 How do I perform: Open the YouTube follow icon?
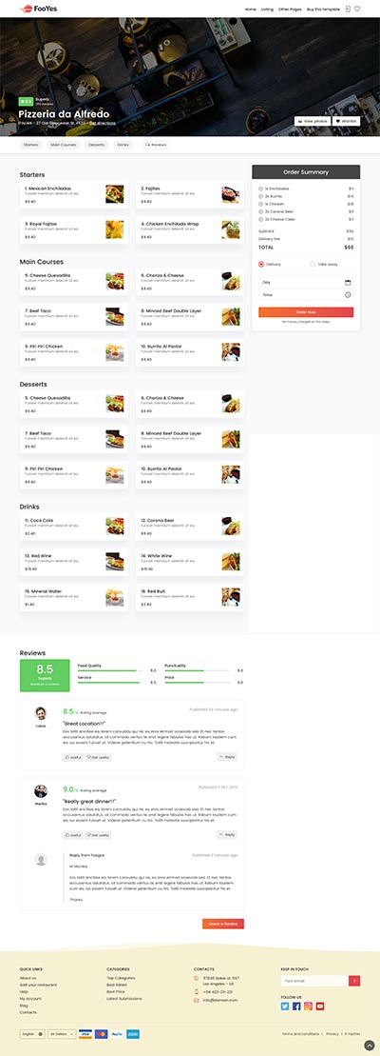pos(319,1006)
